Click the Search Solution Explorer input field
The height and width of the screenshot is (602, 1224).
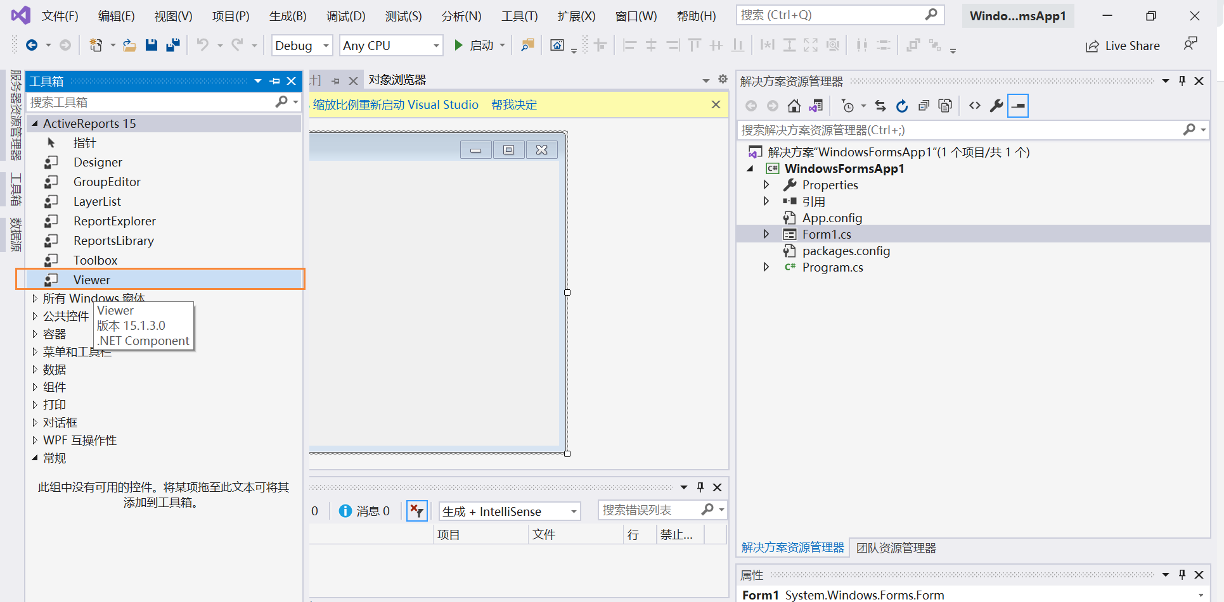coord(960,130)
